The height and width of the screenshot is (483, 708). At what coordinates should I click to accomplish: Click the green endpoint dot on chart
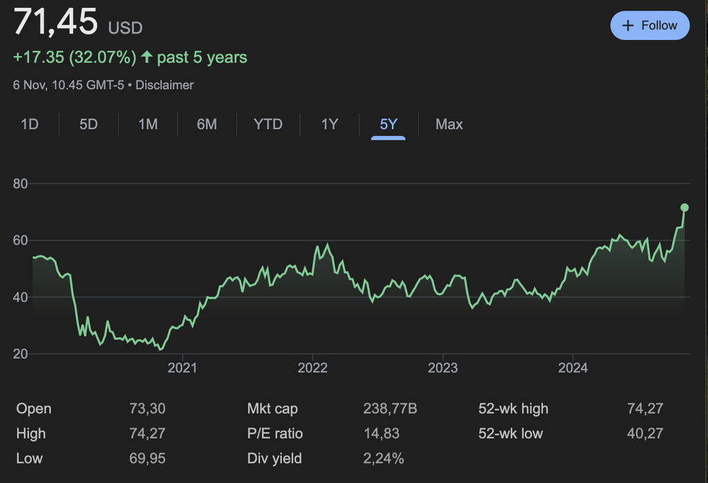point(684,207)
